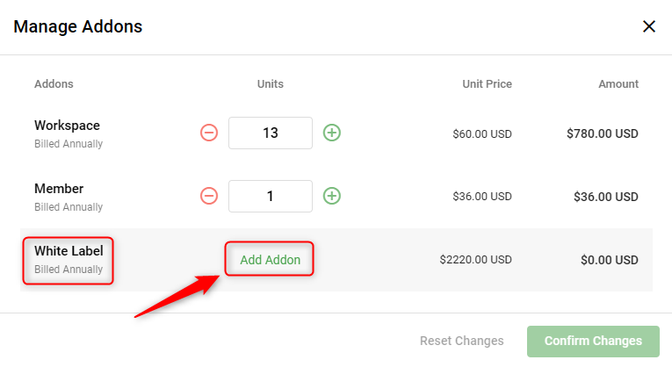
Task: Focus the Member units input showing 1
Action: coord(271,196)
